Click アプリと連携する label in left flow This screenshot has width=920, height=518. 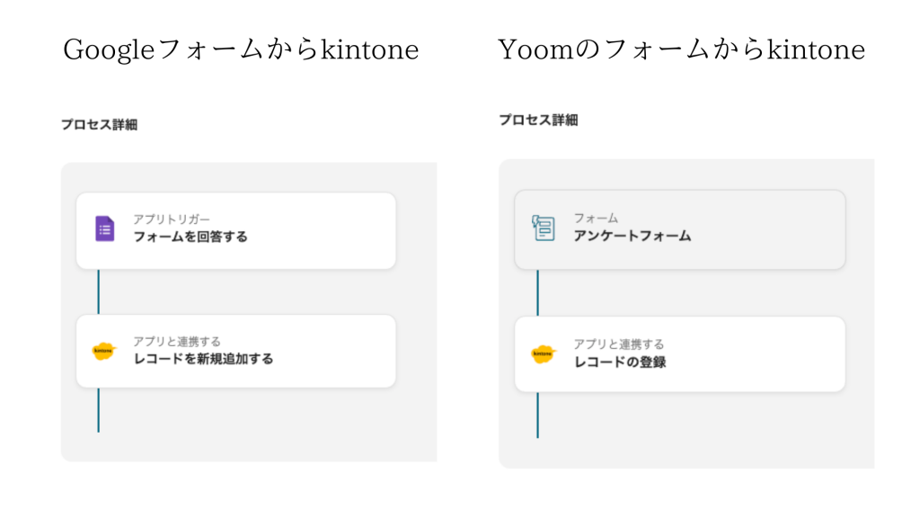[x=177, y=341]
